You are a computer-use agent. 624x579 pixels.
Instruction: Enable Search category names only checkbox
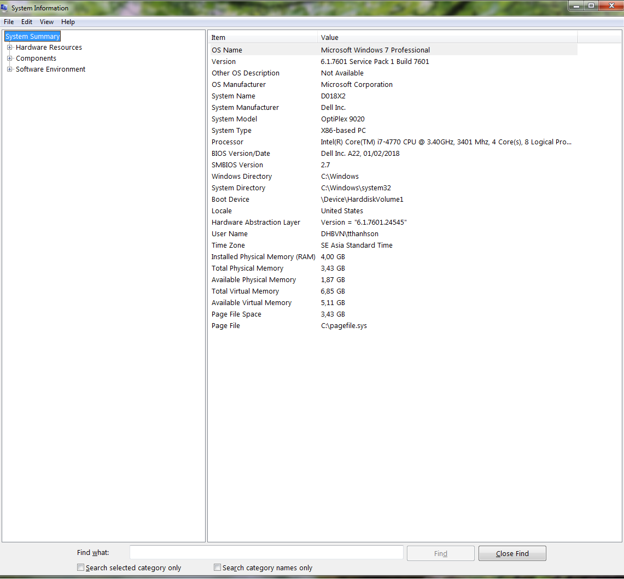point(217,568)
